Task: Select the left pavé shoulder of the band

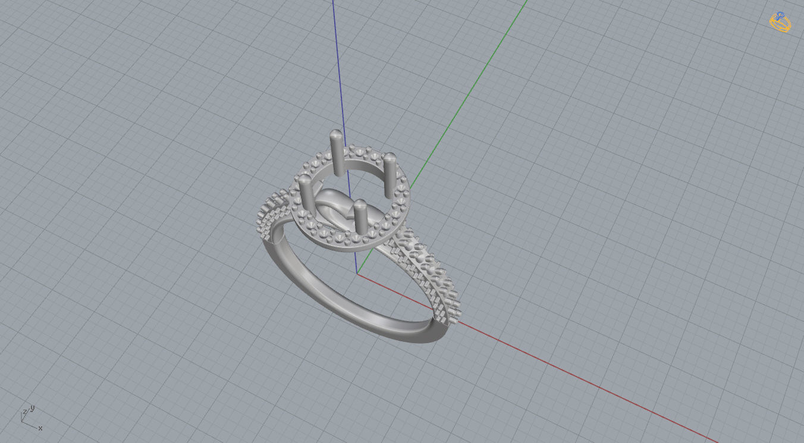Action: tap(272, 213)
